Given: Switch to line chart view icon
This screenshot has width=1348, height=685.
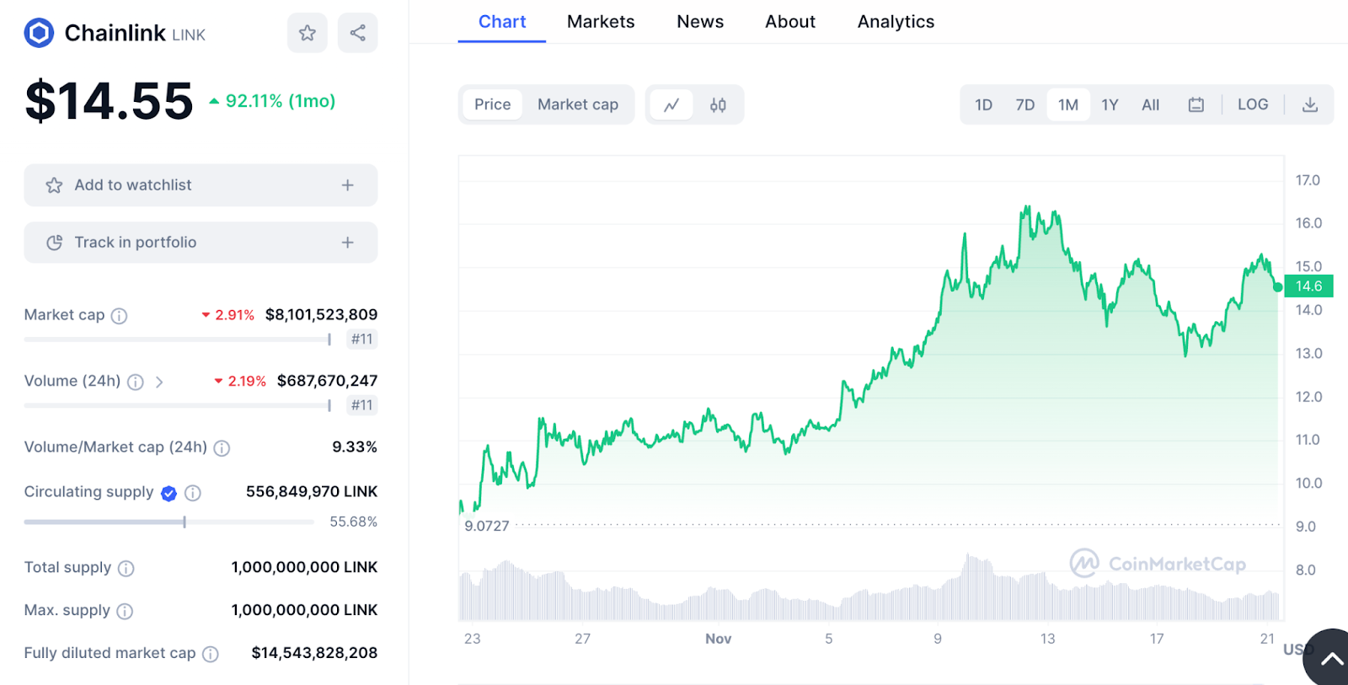Looking at the screenshot, I should point(671,105).
